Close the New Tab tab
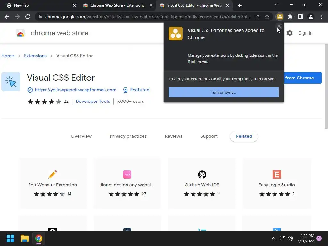This screenshot has height=246, width=328. coord(74,5)
